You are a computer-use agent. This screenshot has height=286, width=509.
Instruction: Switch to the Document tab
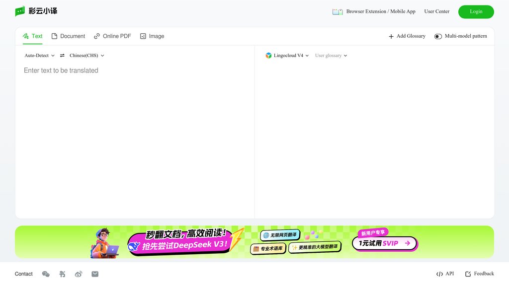(68, 36)
